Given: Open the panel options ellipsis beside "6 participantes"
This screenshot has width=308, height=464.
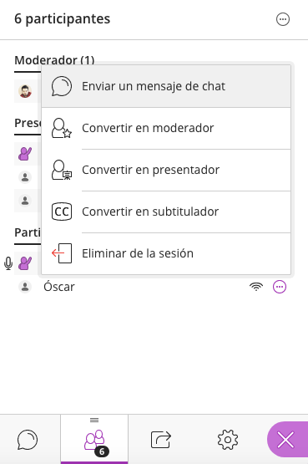Looking at the screenshot, I should (283, 19).
